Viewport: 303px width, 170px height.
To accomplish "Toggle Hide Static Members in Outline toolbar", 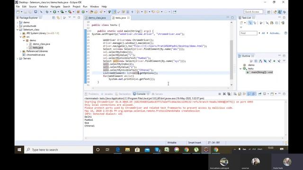I will click(x=270, y=61).
